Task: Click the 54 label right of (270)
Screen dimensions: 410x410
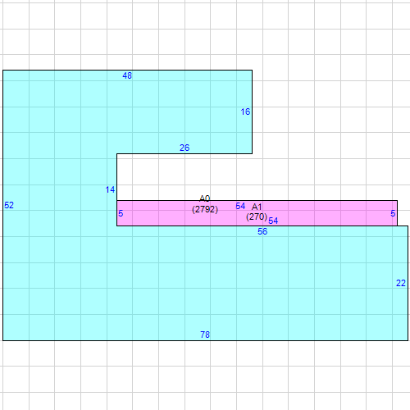Action: coord(273,221)
